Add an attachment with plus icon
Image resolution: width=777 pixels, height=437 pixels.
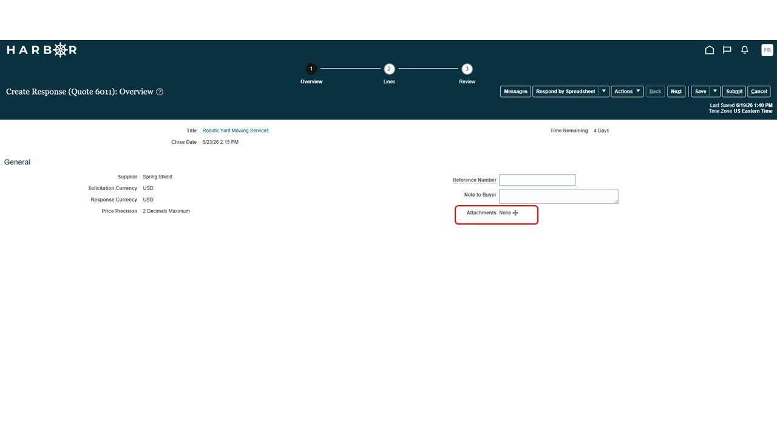515,212
